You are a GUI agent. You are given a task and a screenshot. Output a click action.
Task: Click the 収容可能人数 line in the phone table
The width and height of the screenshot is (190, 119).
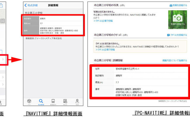pos(59,31)
